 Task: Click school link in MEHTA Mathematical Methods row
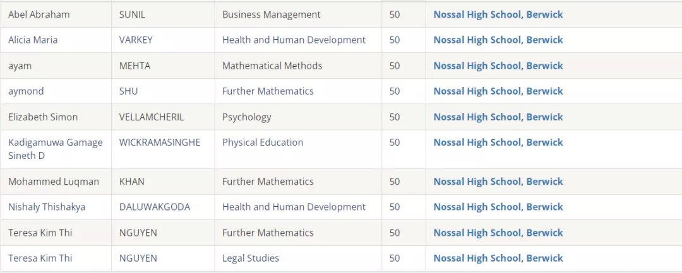pos(498,66)
